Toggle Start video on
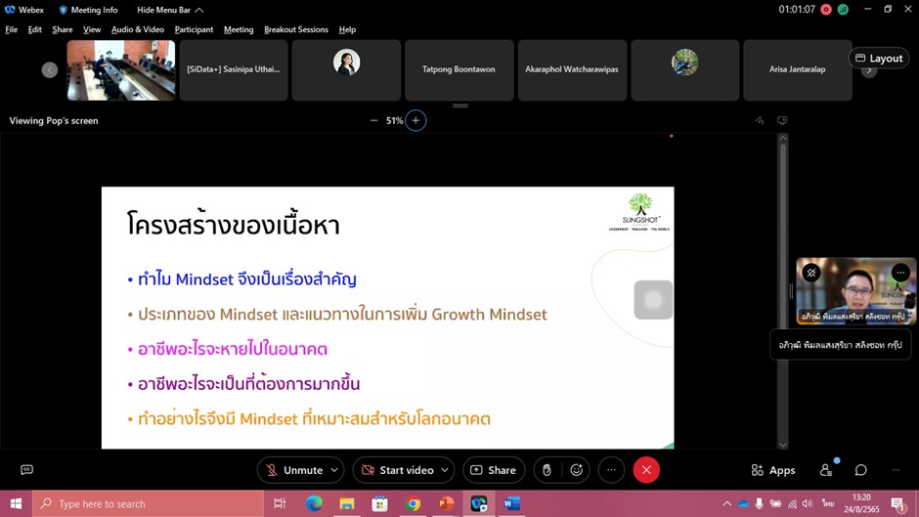 (396, 470)
